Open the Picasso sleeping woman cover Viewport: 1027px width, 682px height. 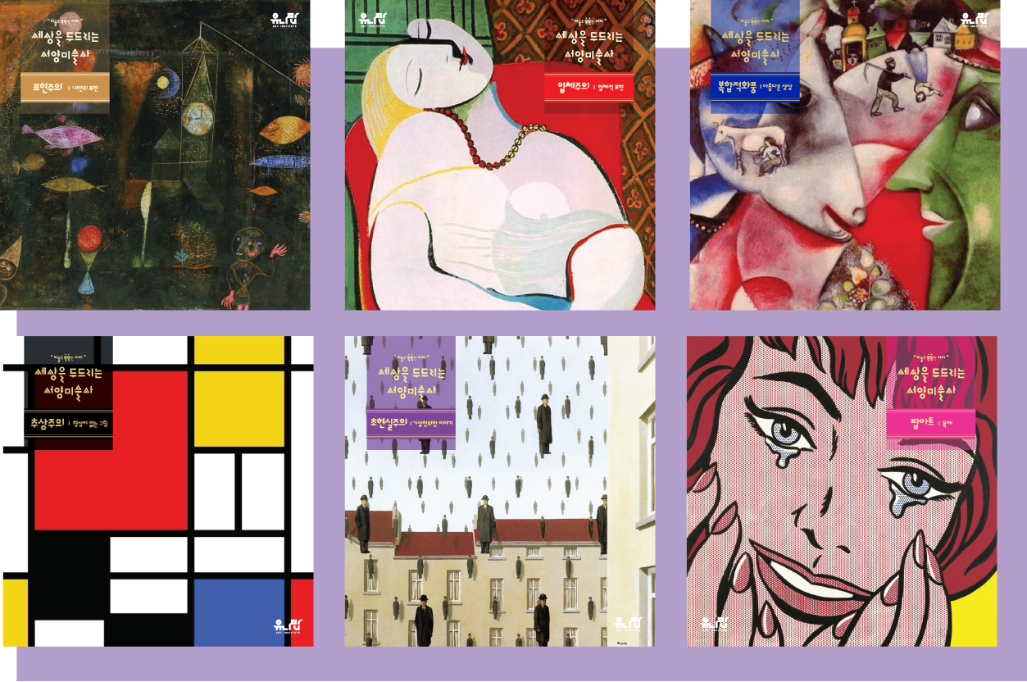tap(500, 155)
